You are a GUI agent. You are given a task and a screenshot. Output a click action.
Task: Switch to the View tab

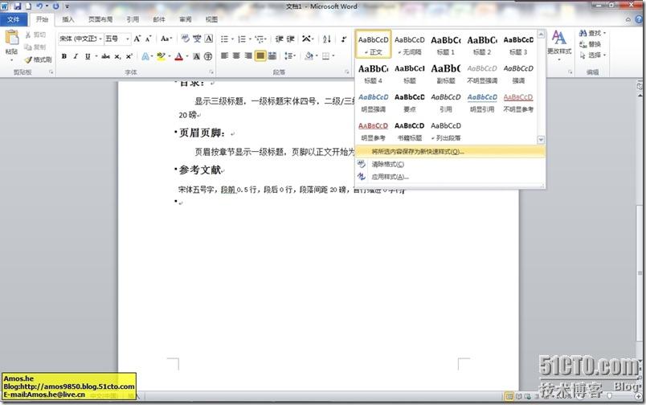(211, 19)
